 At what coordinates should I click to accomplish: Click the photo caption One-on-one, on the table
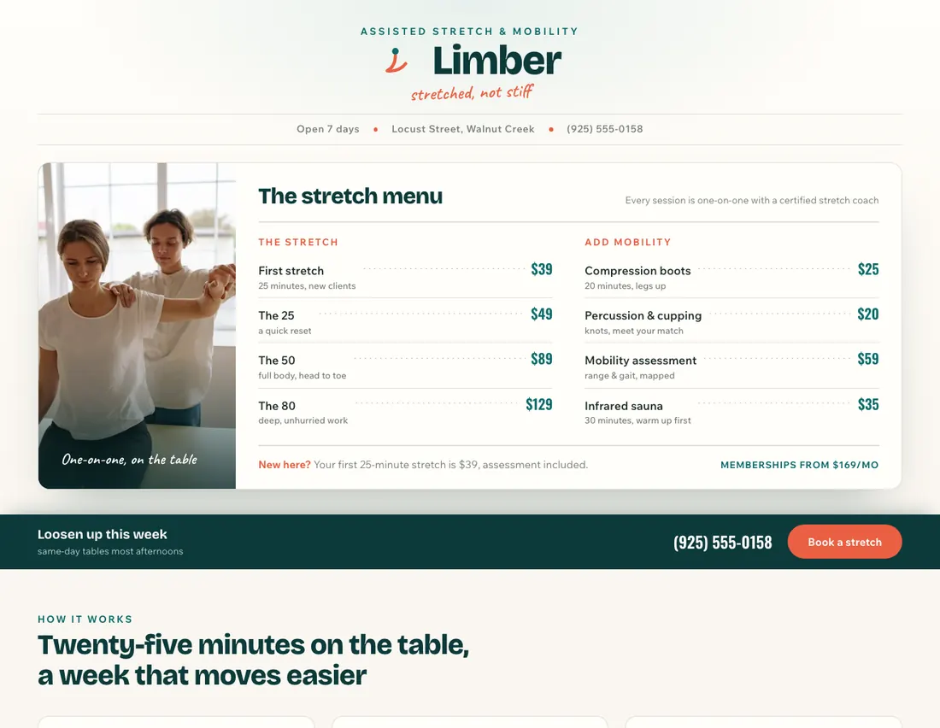point(130,460)
